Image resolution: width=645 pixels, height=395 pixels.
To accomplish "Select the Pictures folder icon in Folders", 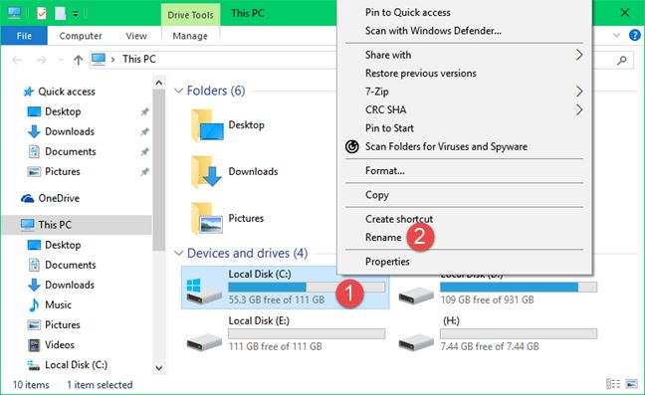I will coord(207,219).
